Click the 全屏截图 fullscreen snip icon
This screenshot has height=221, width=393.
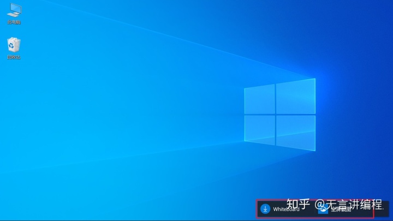click(x=323, y=209)
